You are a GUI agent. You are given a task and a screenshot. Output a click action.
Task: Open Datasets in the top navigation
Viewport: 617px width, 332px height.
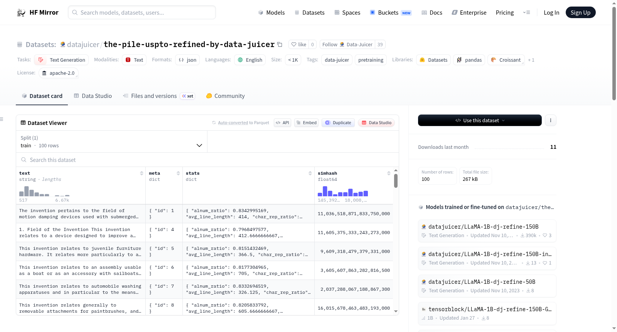309,13
